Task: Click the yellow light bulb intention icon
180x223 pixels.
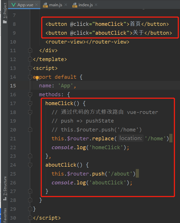Action: coord(37,78)
